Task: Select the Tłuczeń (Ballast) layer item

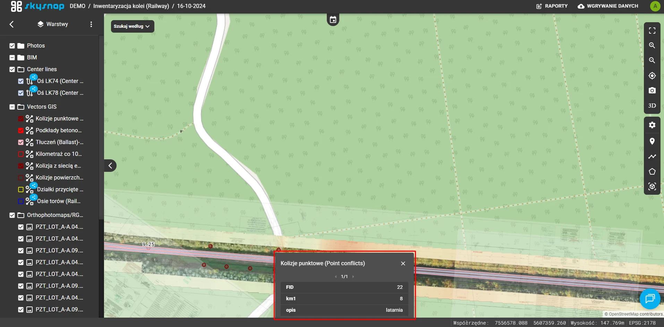Action: 59,142
